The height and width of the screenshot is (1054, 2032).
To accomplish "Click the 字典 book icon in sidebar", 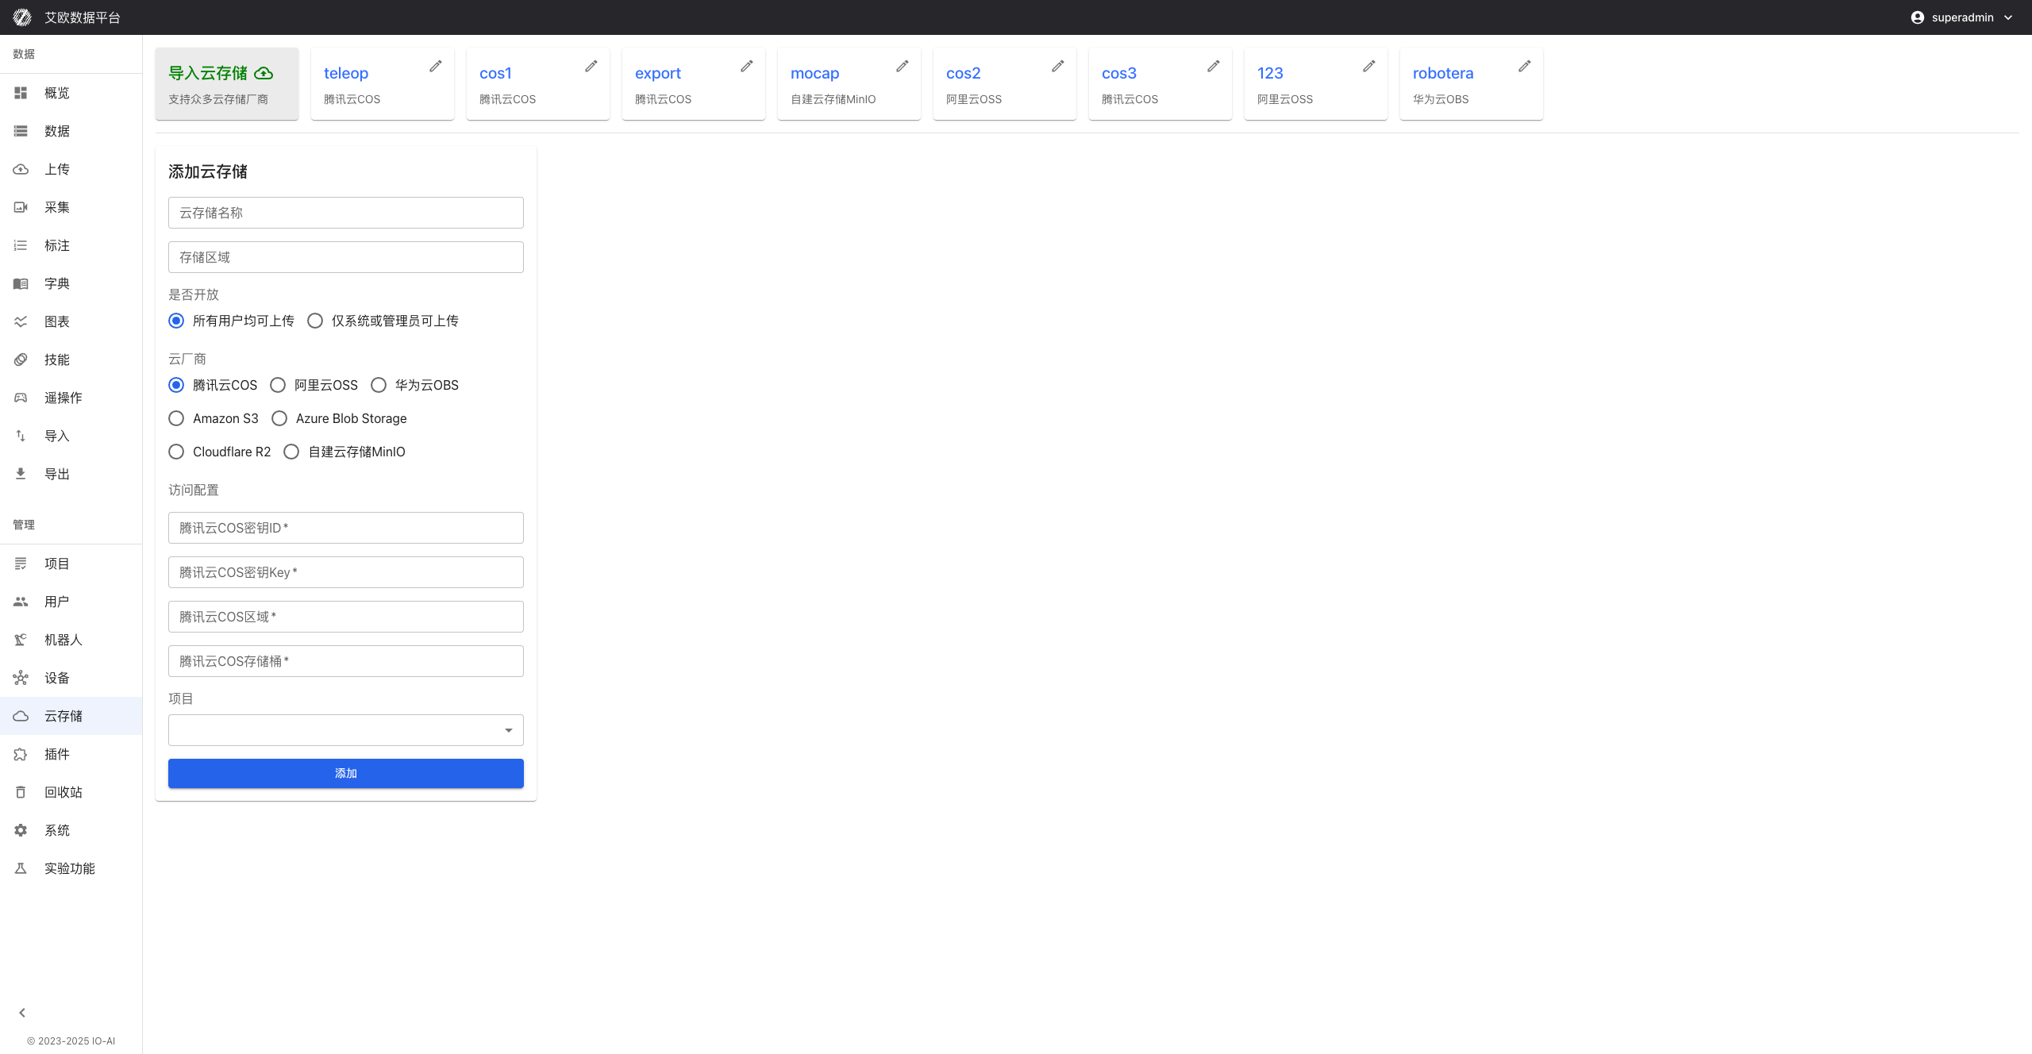I will tap(21, 283).
